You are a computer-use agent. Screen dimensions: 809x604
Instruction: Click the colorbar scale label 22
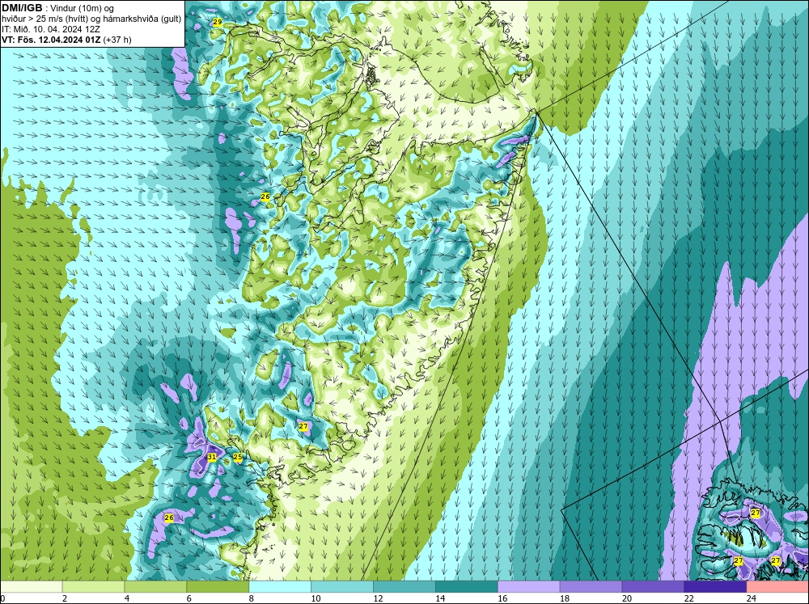(x=688, y=598)
